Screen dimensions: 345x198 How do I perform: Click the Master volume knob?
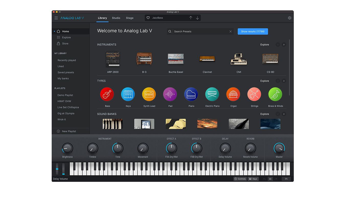(279, 148)
